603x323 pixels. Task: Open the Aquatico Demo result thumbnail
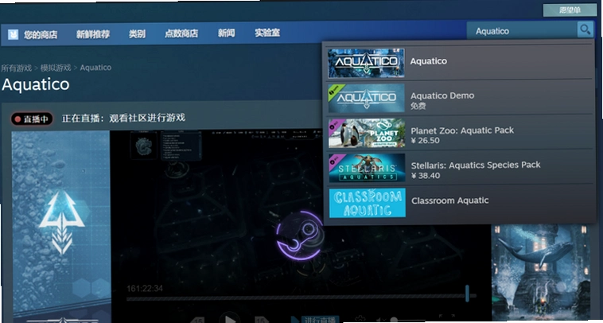(367, 98)
